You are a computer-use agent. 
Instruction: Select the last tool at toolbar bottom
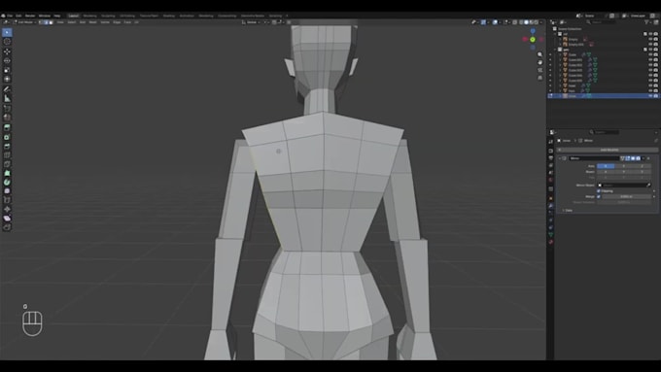pos(7,227)
